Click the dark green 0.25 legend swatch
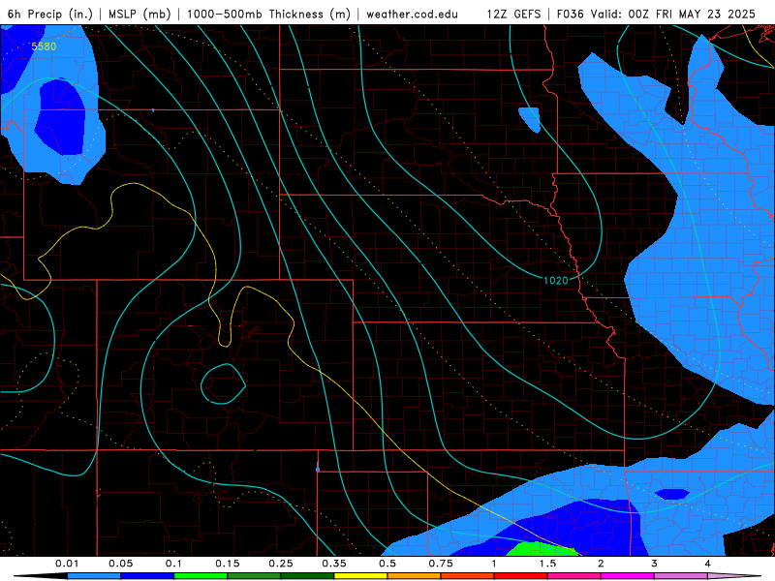Viewport: 775px width, 581px height. (307, 576)
